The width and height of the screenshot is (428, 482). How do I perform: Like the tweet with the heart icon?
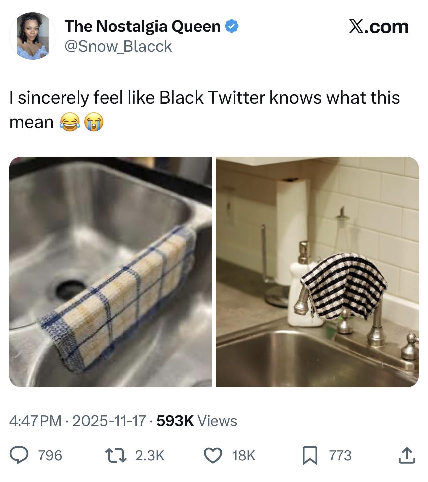click(x=213, y=455)
